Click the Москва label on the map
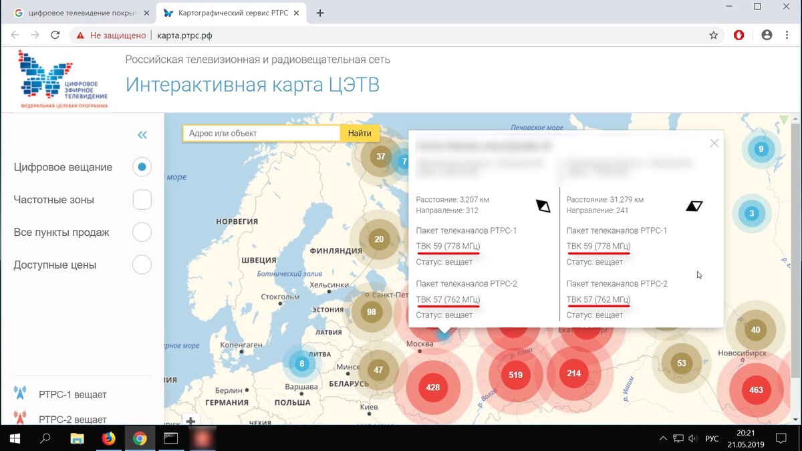 420,343
